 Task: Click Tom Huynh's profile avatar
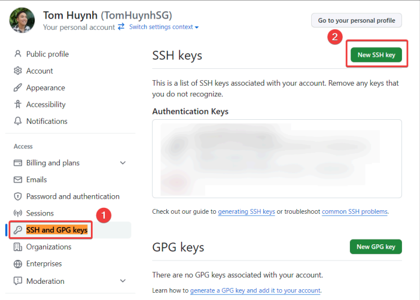(22, 20)
